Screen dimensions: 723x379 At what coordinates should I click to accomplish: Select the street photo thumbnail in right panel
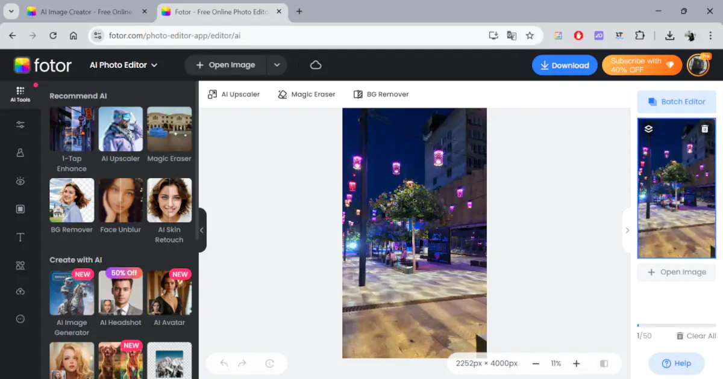[x=677, y=188]
